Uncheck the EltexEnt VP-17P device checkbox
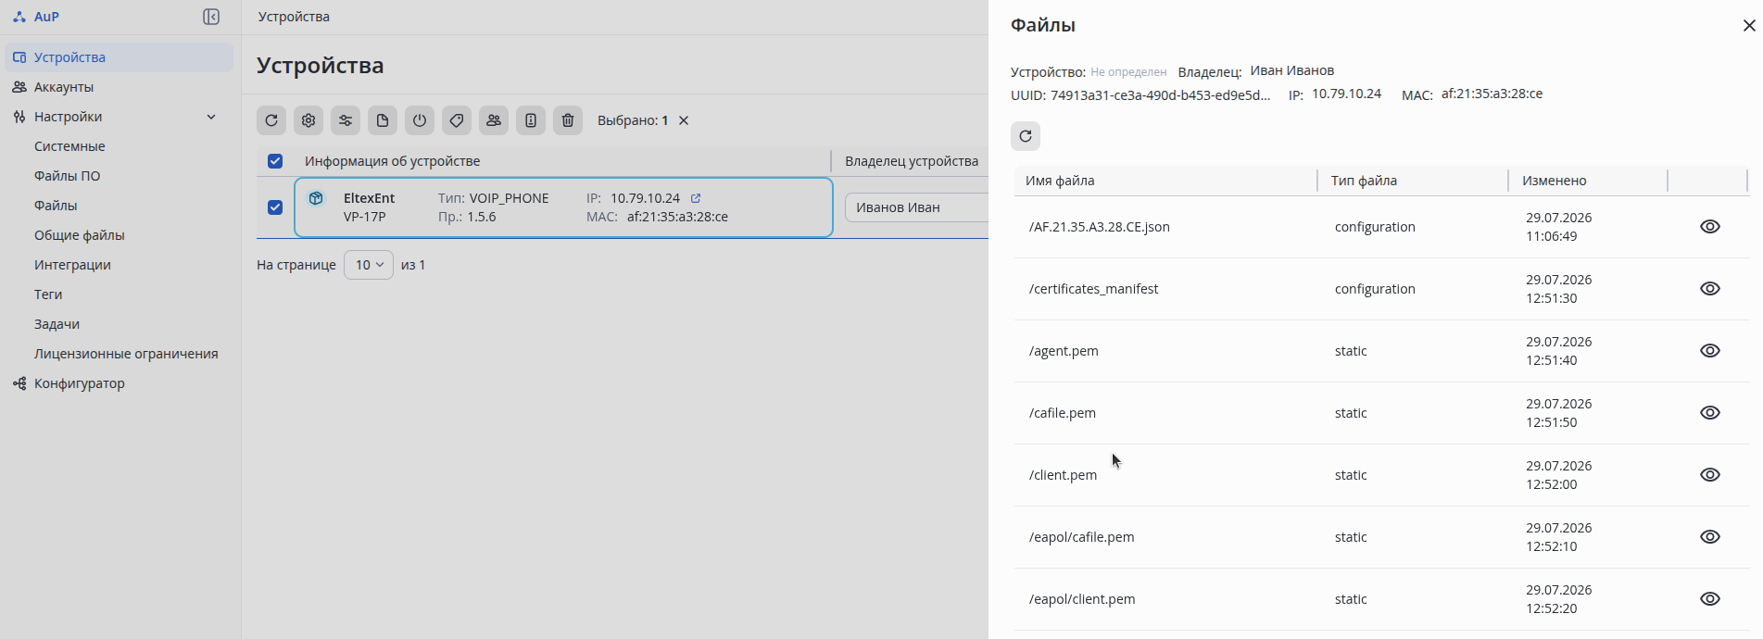 click(275, 207)
